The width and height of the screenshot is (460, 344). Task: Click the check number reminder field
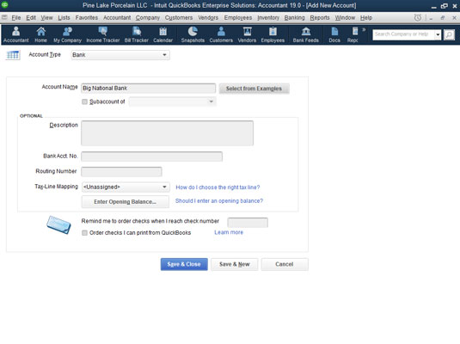click(248, 223)
